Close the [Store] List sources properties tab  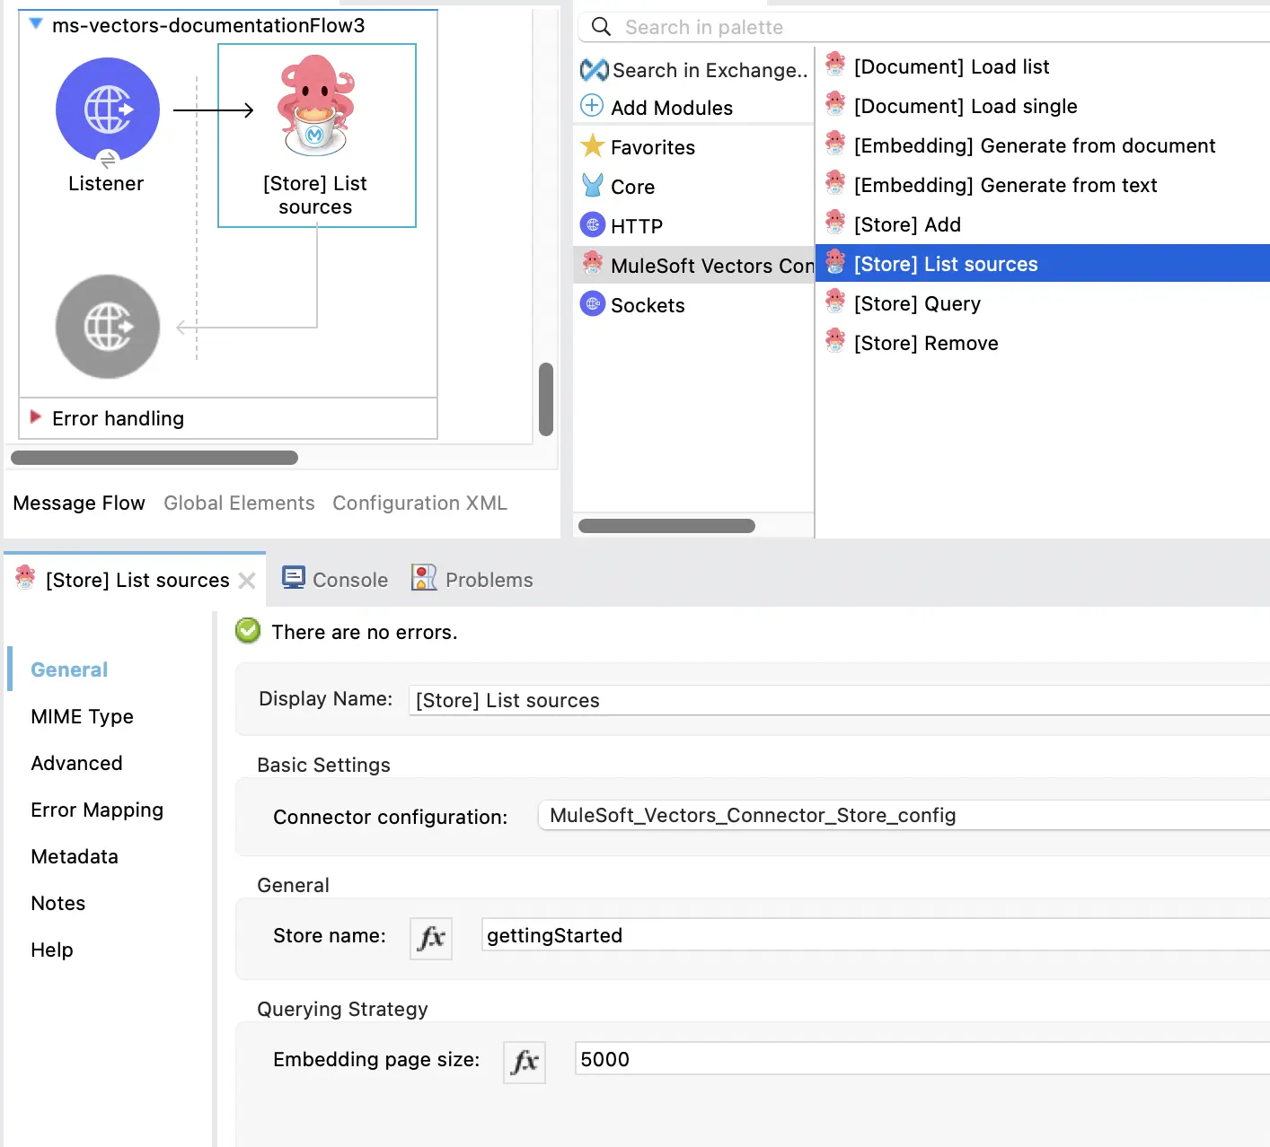[x=248, y=581]
